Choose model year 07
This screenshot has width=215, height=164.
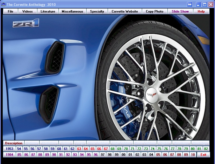click(172, 155)
